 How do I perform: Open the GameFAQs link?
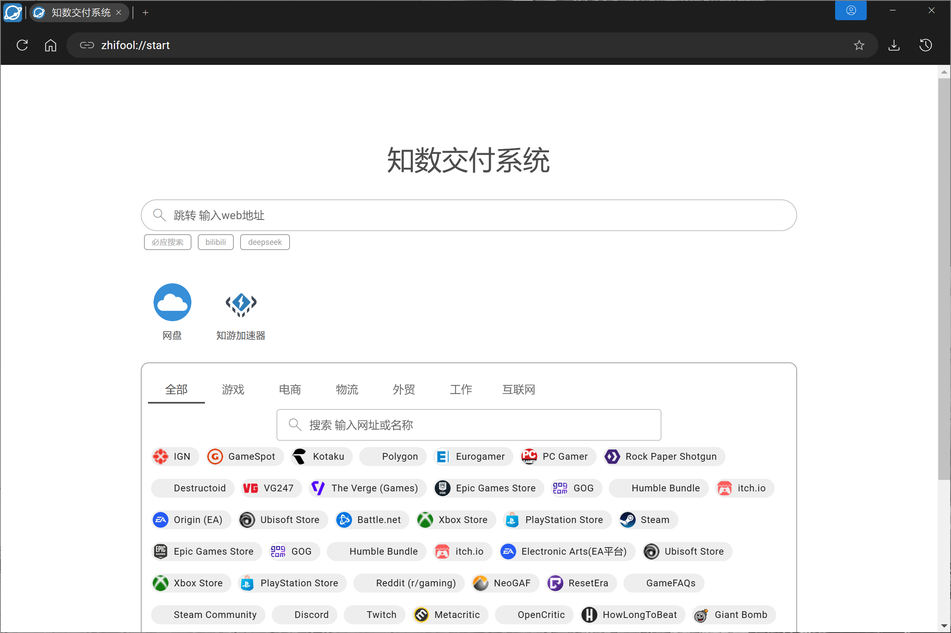[x=663, y=583]
